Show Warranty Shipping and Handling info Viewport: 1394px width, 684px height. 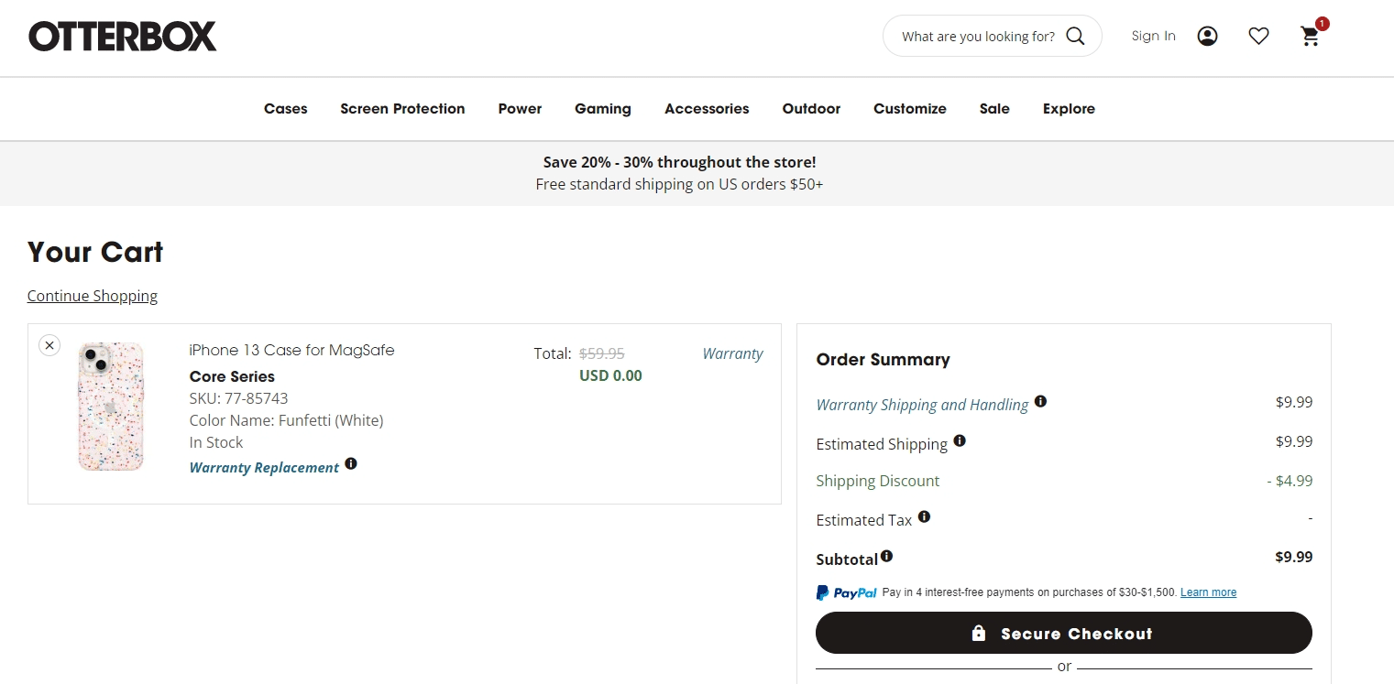[1040, 402]
